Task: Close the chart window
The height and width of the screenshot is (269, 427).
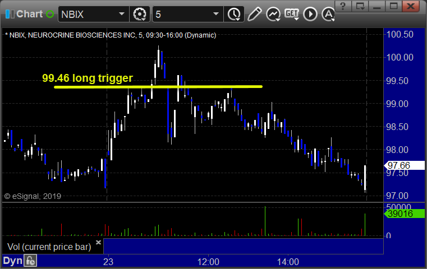Action: coord(411,6)
